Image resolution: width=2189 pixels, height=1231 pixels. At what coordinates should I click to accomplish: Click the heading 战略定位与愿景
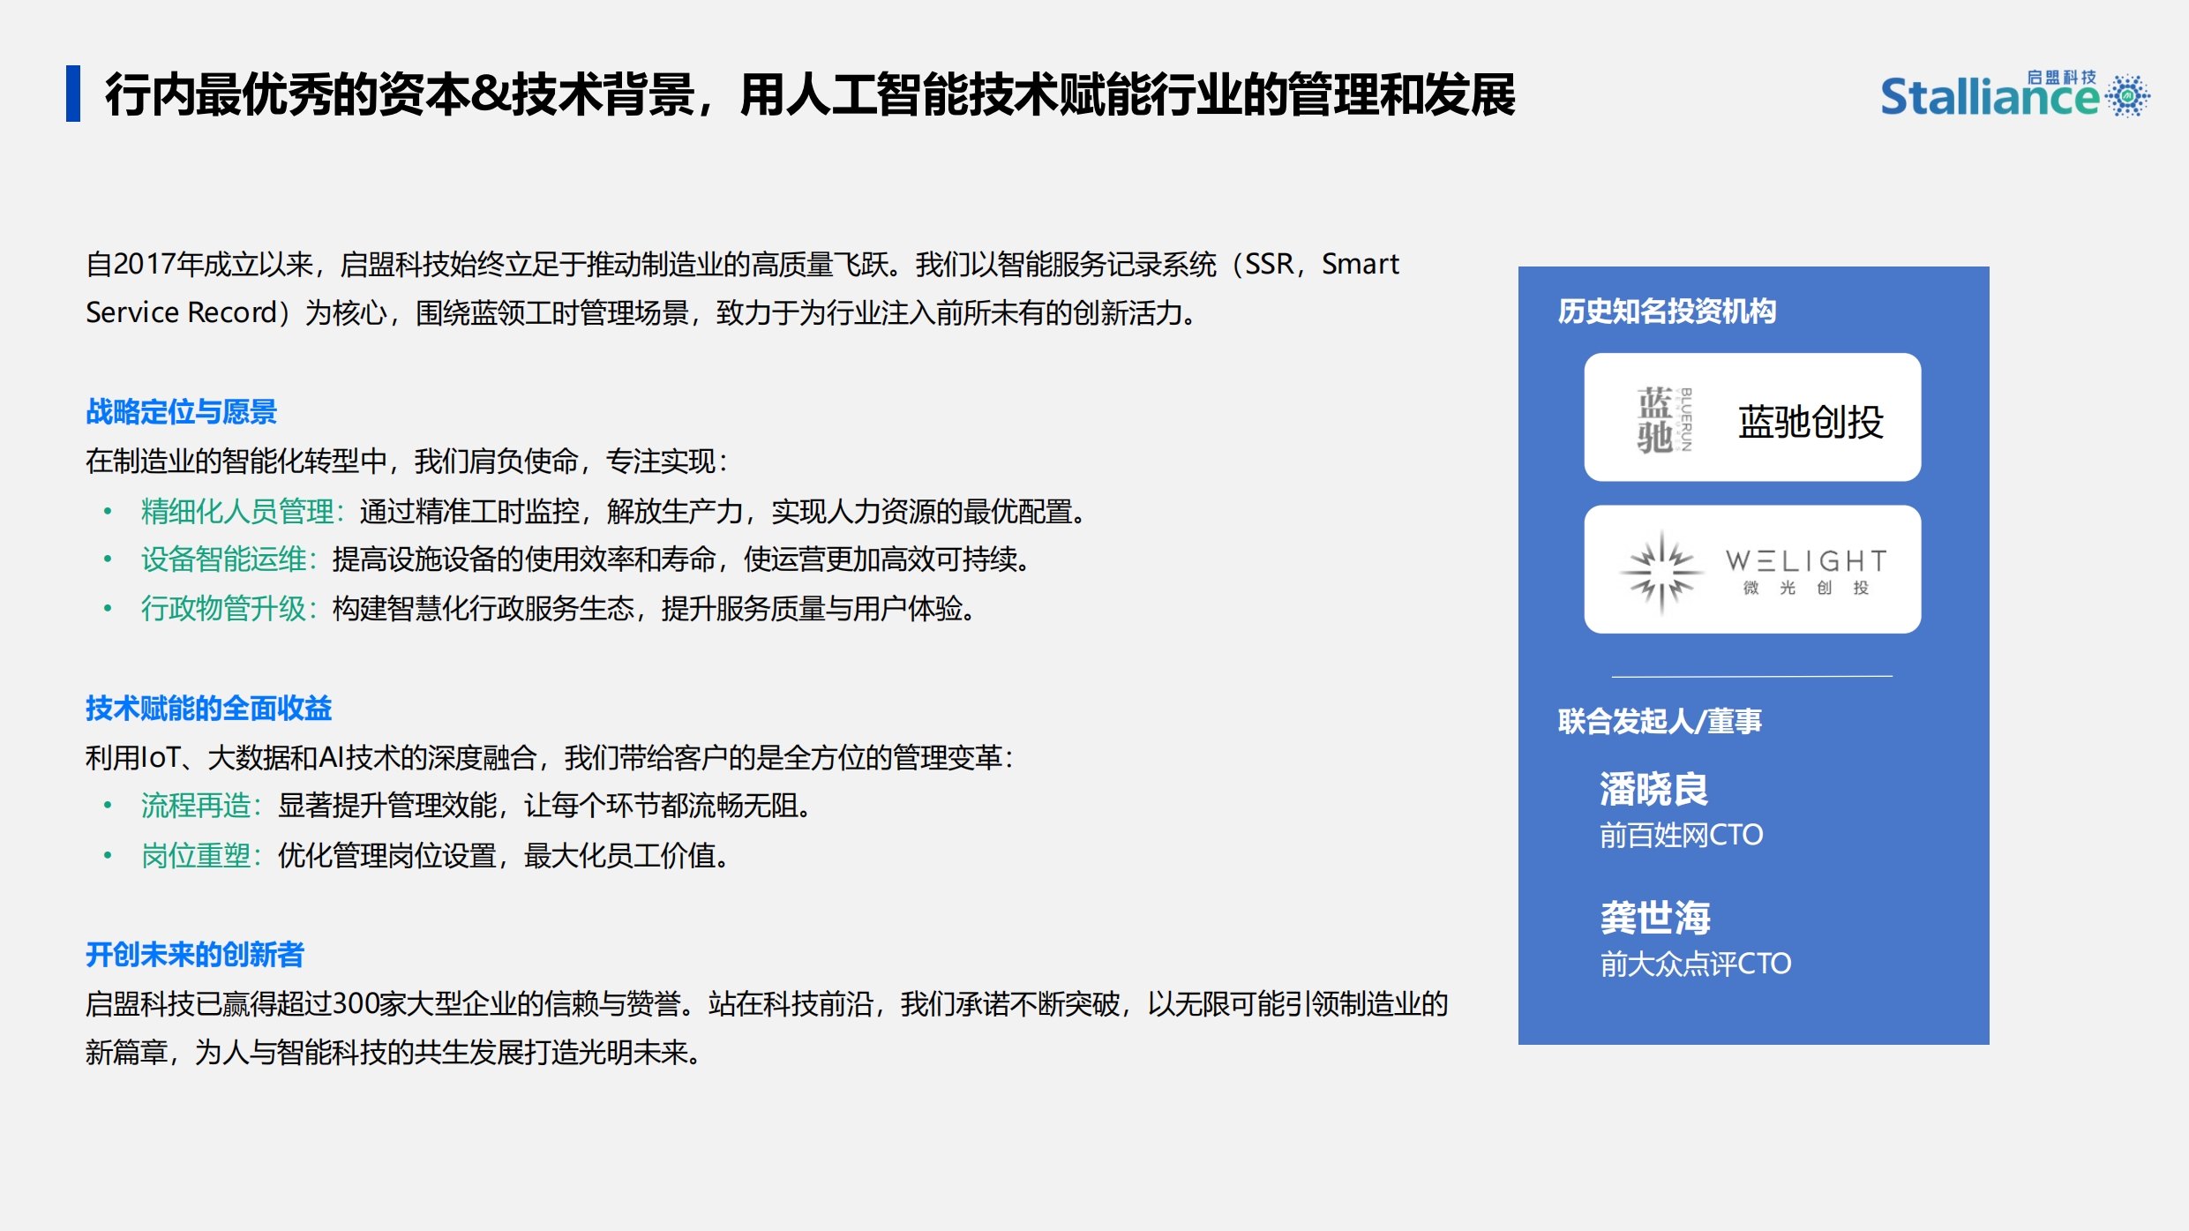tap(181, 412)
